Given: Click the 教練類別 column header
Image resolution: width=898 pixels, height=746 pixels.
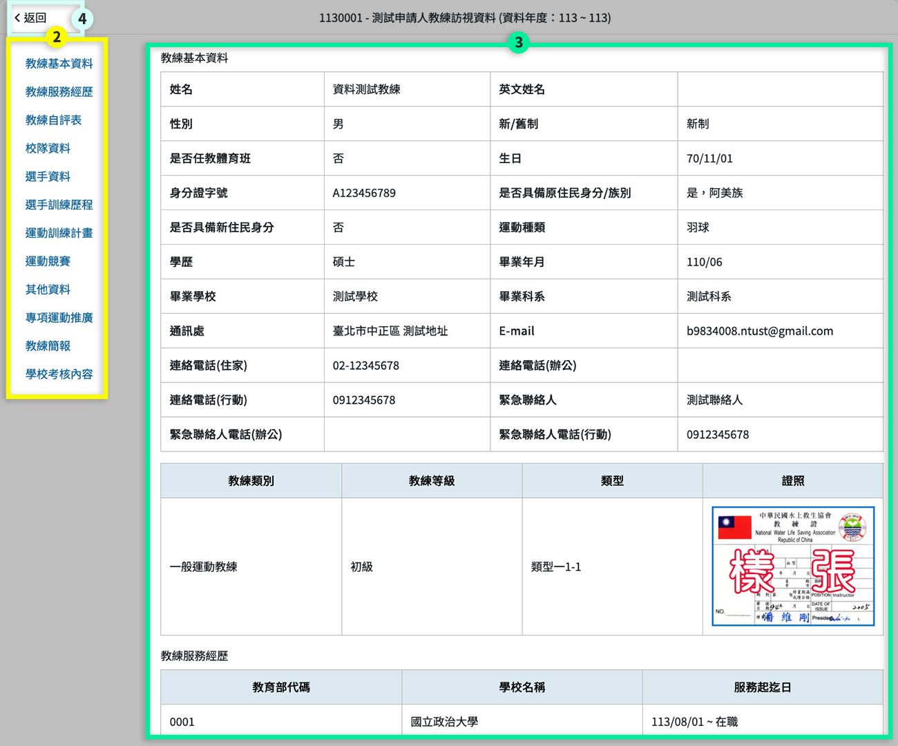Looking at the screenshot, I should coord(251,481).
